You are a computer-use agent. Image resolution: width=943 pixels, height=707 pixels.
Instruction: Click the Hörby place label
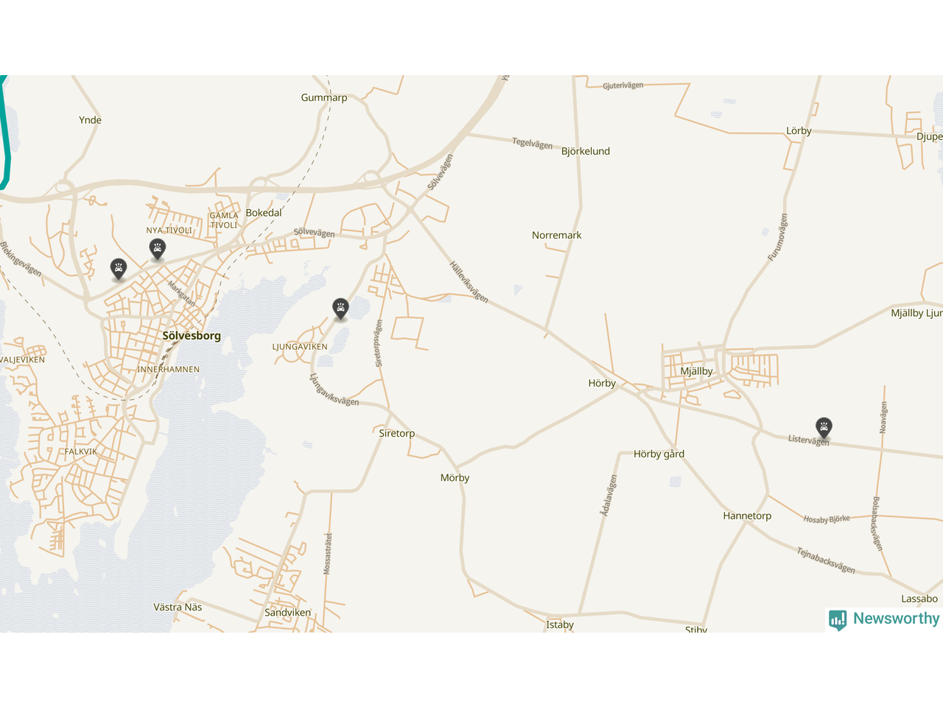coord(602,383)
